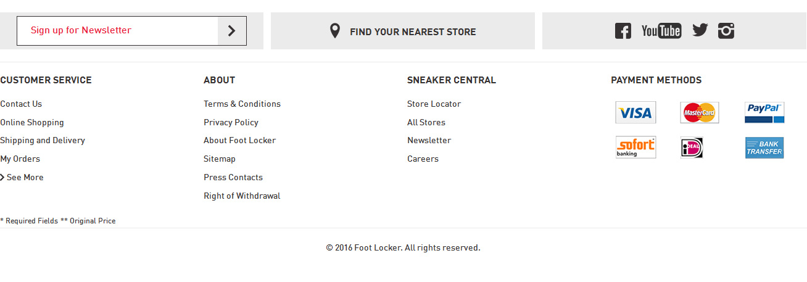View the Right of Withdrawal page
The width and height of the screenshot is (807, 282).
[242, 196]
